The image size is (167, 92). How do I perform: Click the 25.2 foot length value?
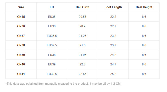pos(113,74)
